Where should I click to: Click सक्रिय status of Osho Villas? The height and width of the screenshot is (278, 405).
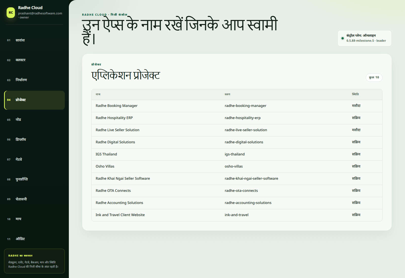(356, 167)
